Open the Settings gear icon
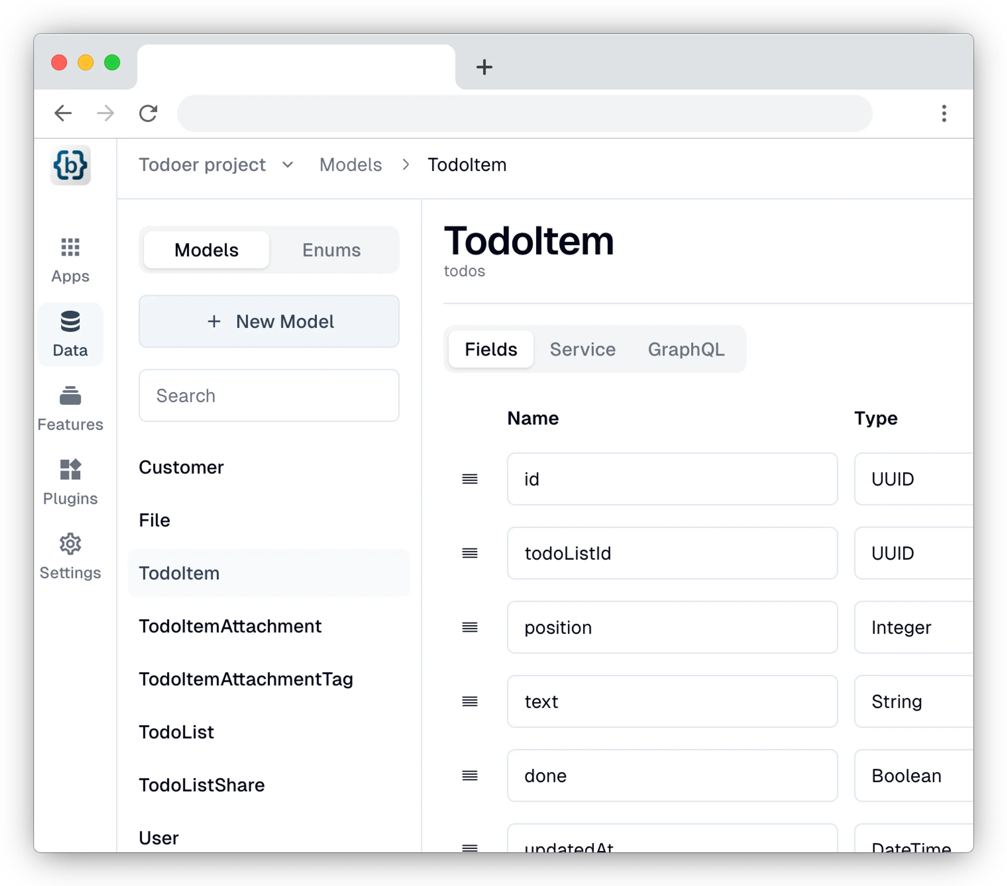This screenshot has width=1007, height=886. pos(70,544)
